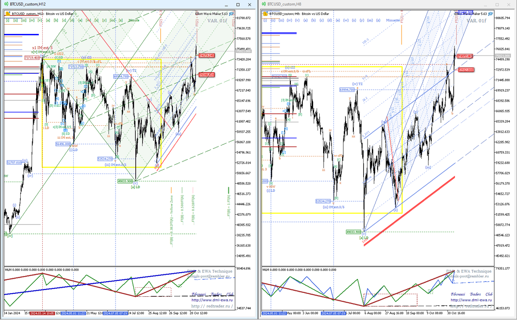Click the graduation cap icon in H8 chart

pos(490,14)
